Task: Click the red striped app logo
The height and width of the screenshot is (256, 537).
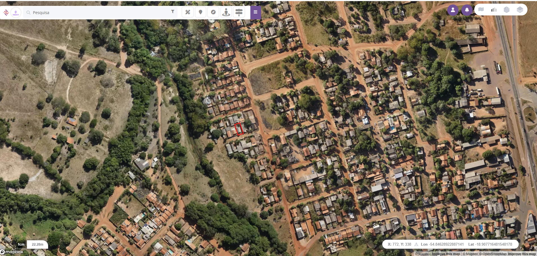Action: [6, 13]
